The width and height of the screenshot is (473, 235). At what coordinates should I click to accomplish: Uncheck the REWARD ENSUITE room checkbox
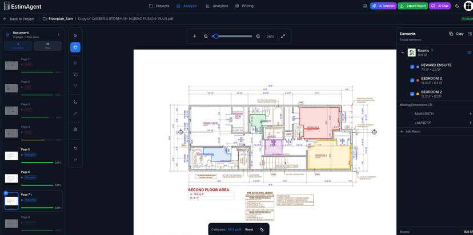pos(412,67)
